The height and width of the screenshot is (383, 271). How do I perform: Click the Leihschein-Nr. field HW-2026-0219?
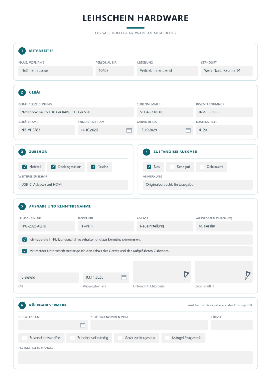47,227
